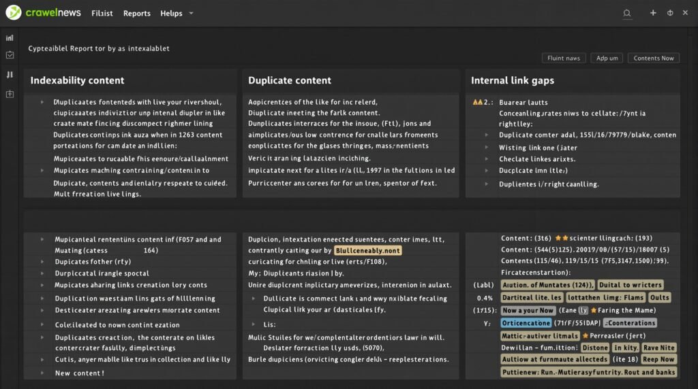
Task: Expand Coleıileated to nown contint row
Action: (42, 324)
